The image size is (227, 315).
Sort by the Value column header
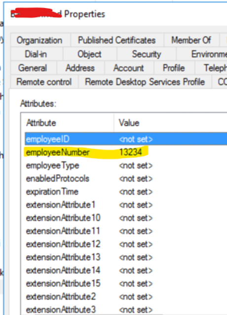point(171,123)
